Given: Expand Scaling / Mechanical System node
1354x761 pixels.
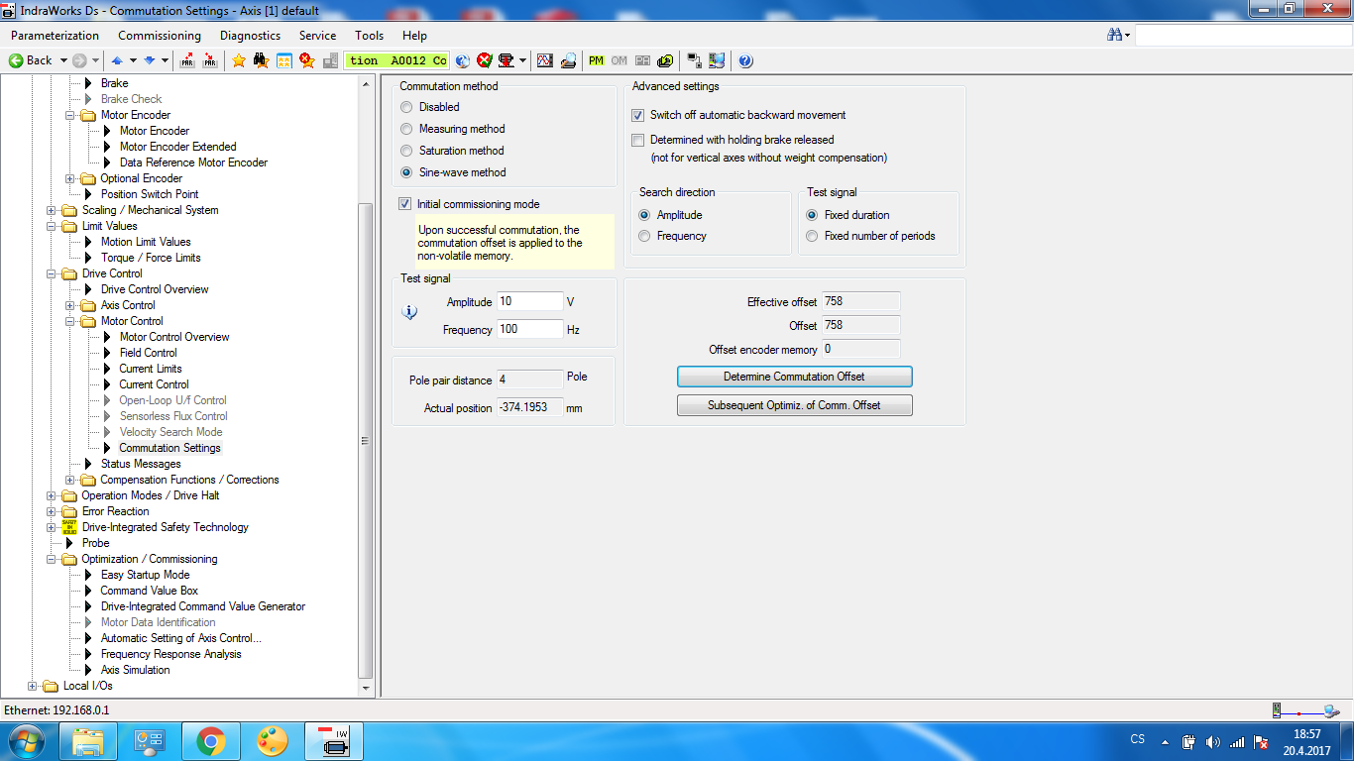Looking at the screenshot, I should (x=52, y=210).
